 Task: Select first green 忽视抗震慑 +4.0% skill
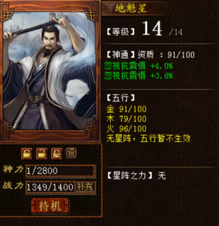point(139,66)
